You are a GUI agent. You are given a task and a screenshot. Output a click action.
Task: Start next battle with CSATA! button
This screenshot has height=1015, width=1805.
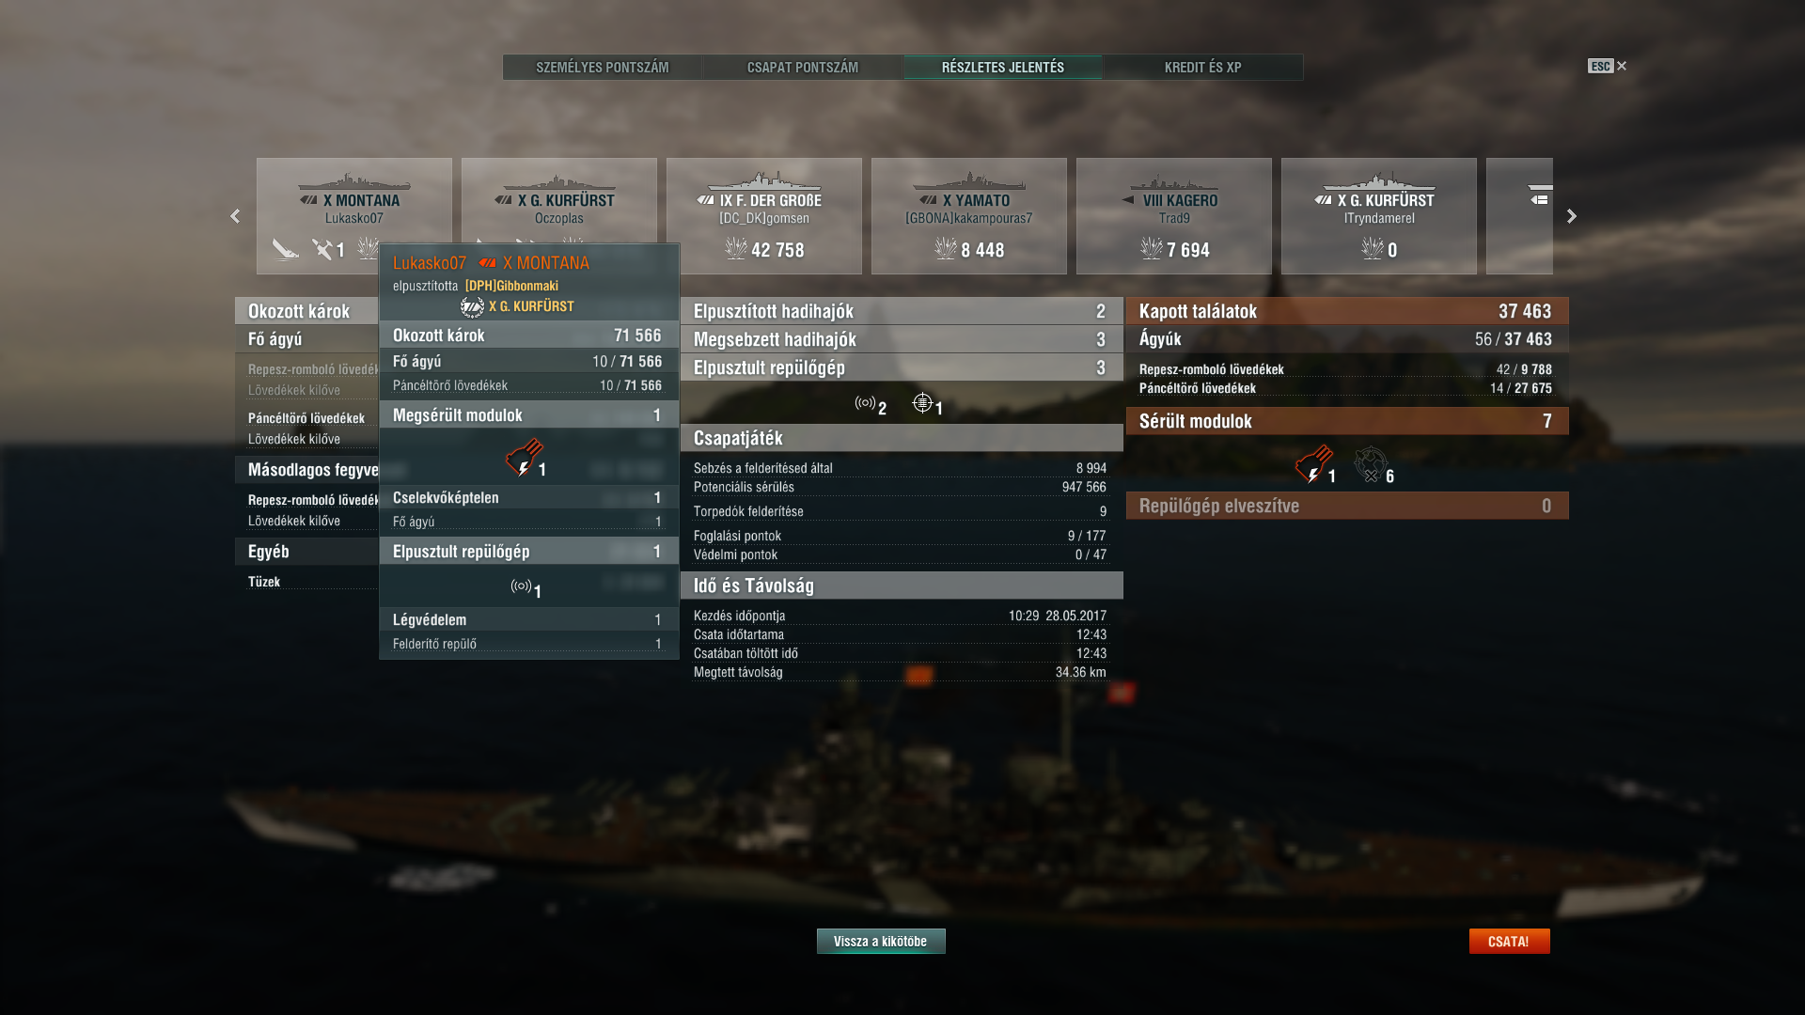pos(1509,941)
